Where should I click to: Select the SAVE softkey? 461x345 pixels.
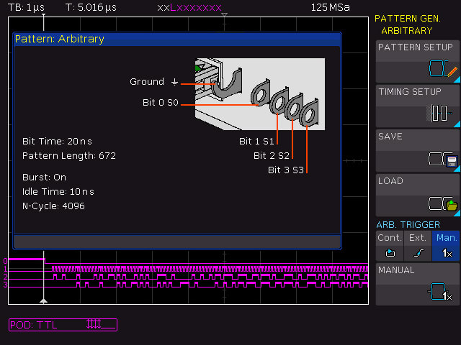[418, 151]
